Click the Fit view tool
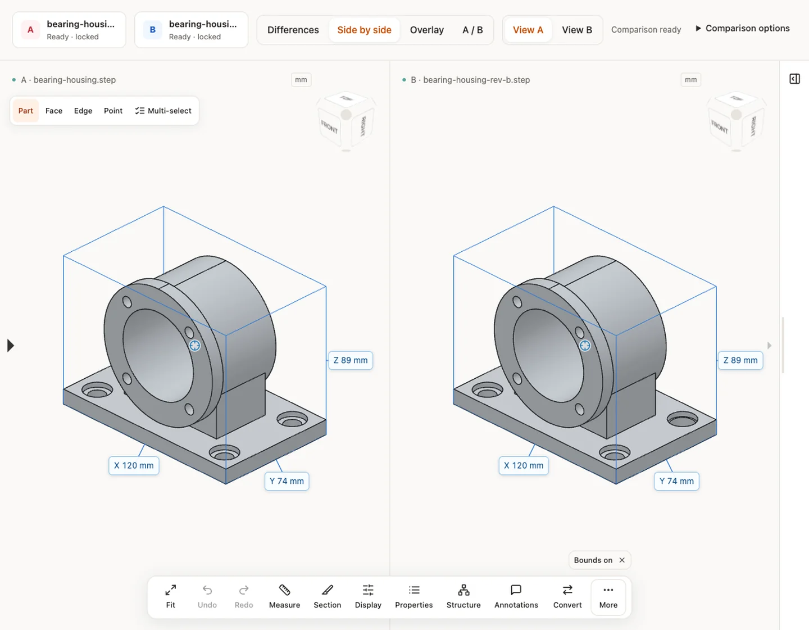The height and width of the screenshot is (630, 809). 170,597
